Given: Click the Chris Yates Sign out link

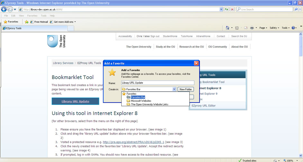Looking at the screenshot, I should click(148, 36).
